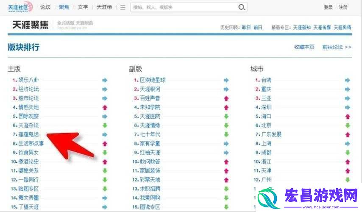Open the 天津 city board
The image size is (362, 212).
[x=267, y=171]
